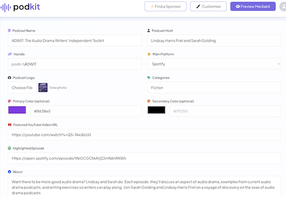Image resolution: width=286 pixels, height=197 pixels.
Task: Click the Categories field showing Fiction
Action: [214, 88]
